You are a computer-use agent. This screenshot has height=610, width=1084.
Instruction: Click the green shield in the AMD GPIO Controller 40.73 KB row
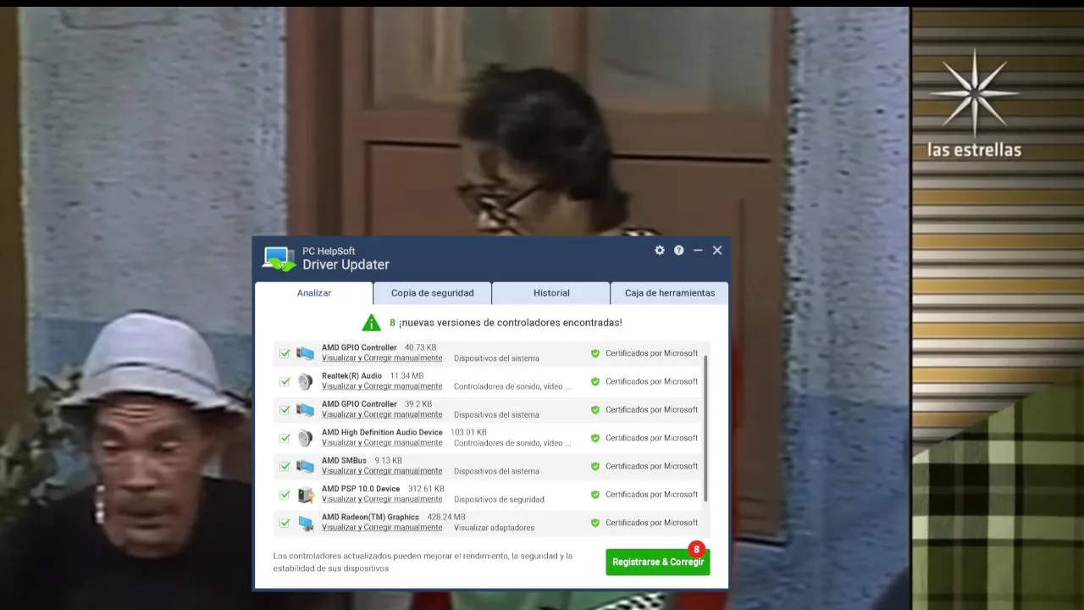[x=595, y=353]
